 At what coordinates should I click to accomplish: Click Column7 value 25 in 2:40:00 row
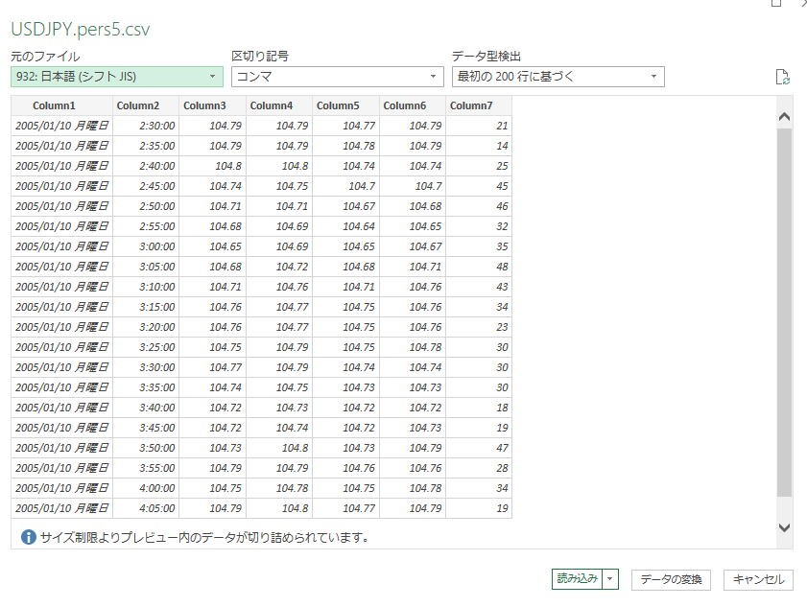pos(479,166)
